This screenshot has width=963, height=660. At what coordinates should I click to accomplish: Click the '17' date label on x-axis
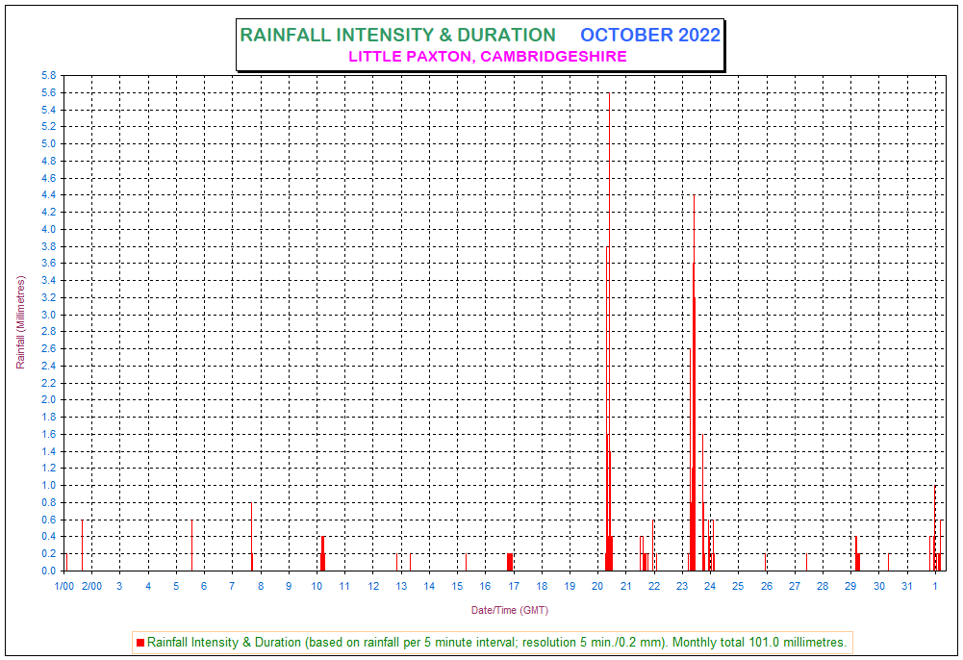[x=514, y=586]
